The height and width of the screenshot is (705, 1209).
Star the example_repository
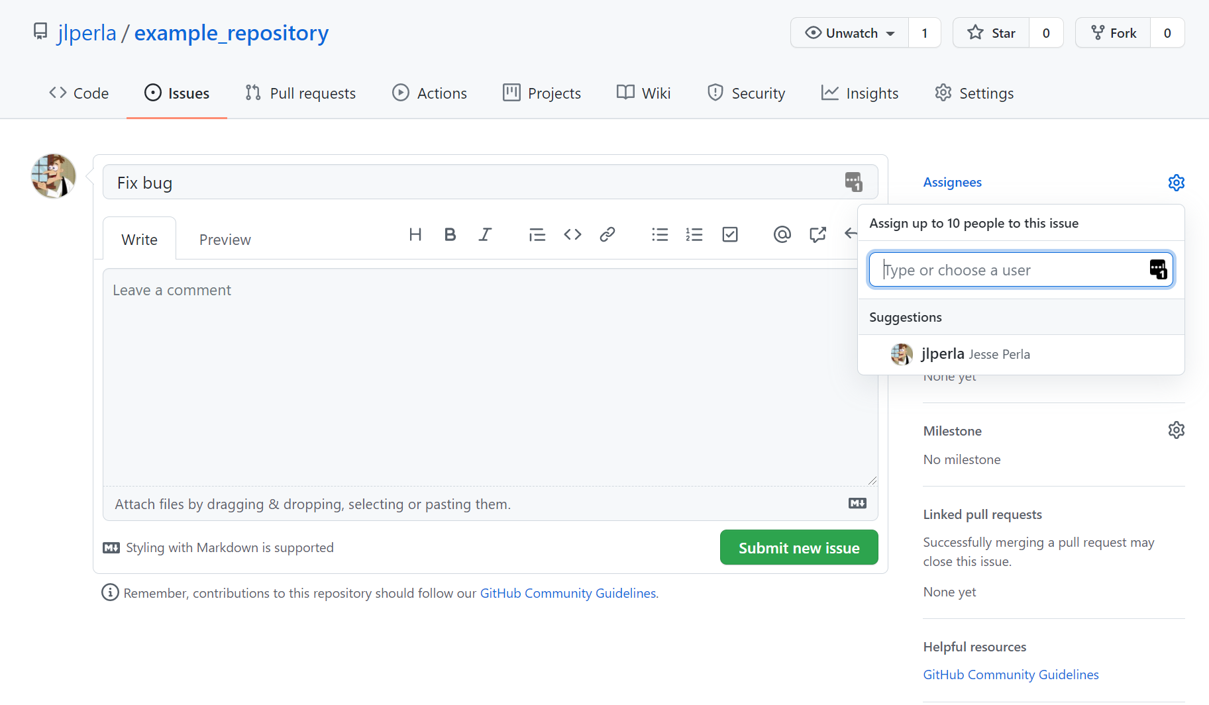(x=991, y=33)
